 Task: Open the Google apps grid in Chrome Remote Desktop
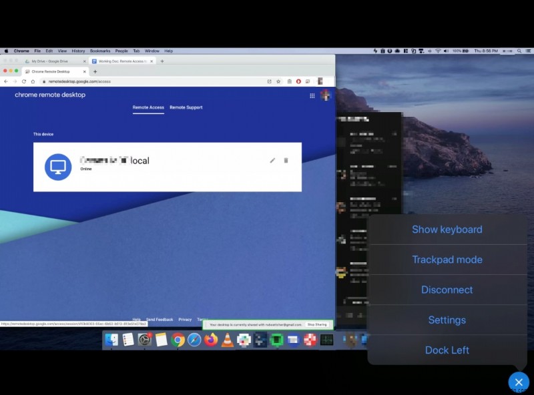click(x=312, y=95)
